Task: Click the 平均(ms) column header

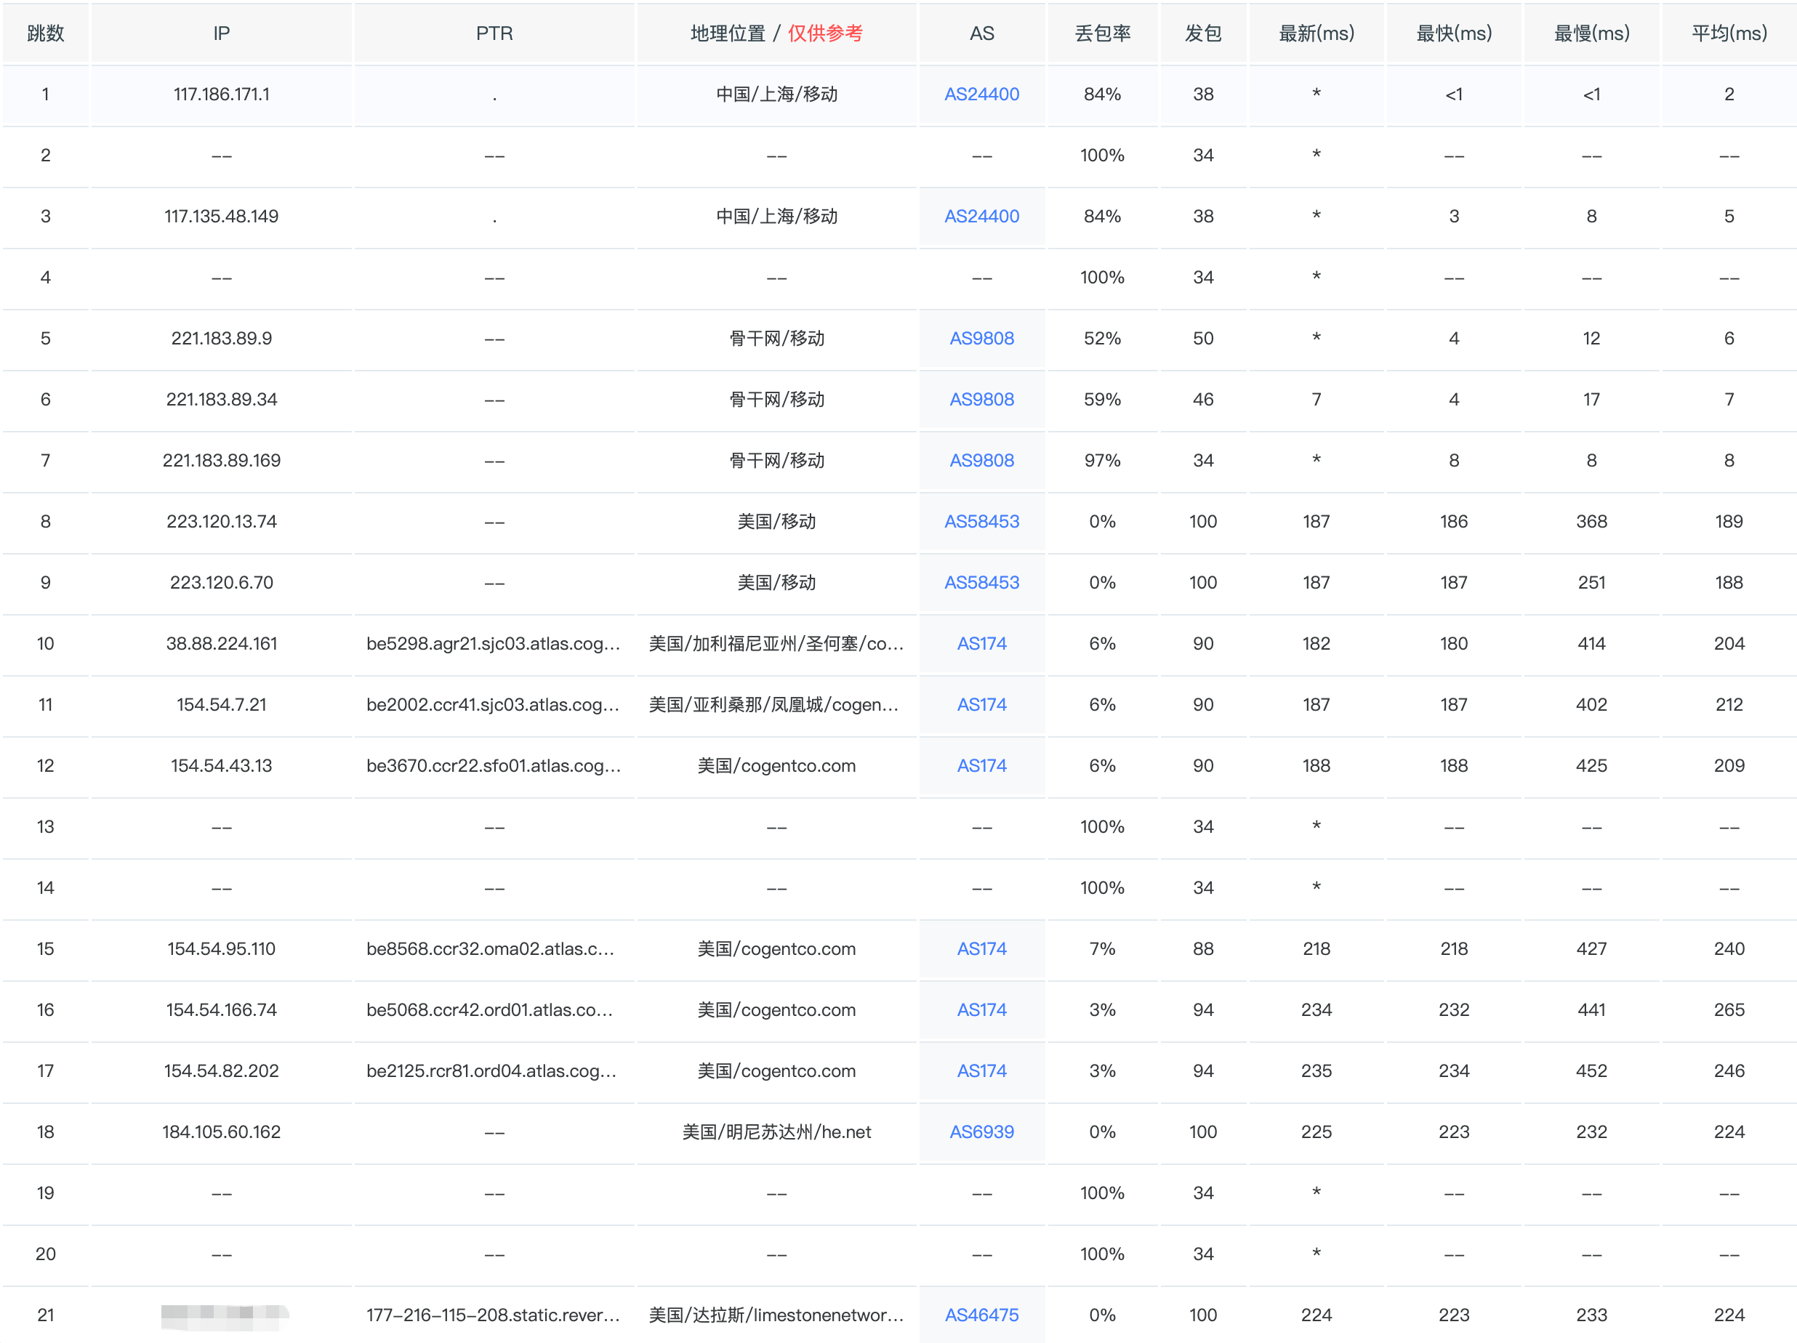Action: click(1728, 33)
